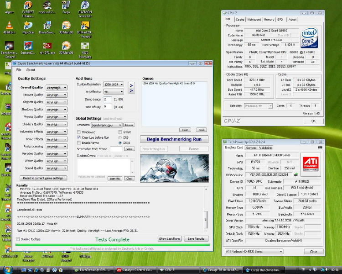Image resolution: width=342 pixels, height=274 pixels.
Task: Click the Save Results button
Action: pyautogui.click(x=196, y=238)
